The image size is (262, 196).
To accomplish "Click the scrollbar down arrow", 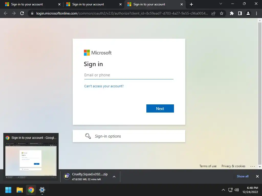I will (260, 167).
